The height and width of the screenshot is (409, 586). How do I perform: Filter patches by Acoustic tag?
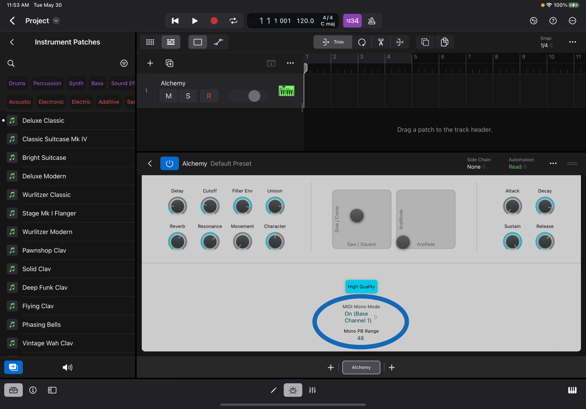pos(20,102)
